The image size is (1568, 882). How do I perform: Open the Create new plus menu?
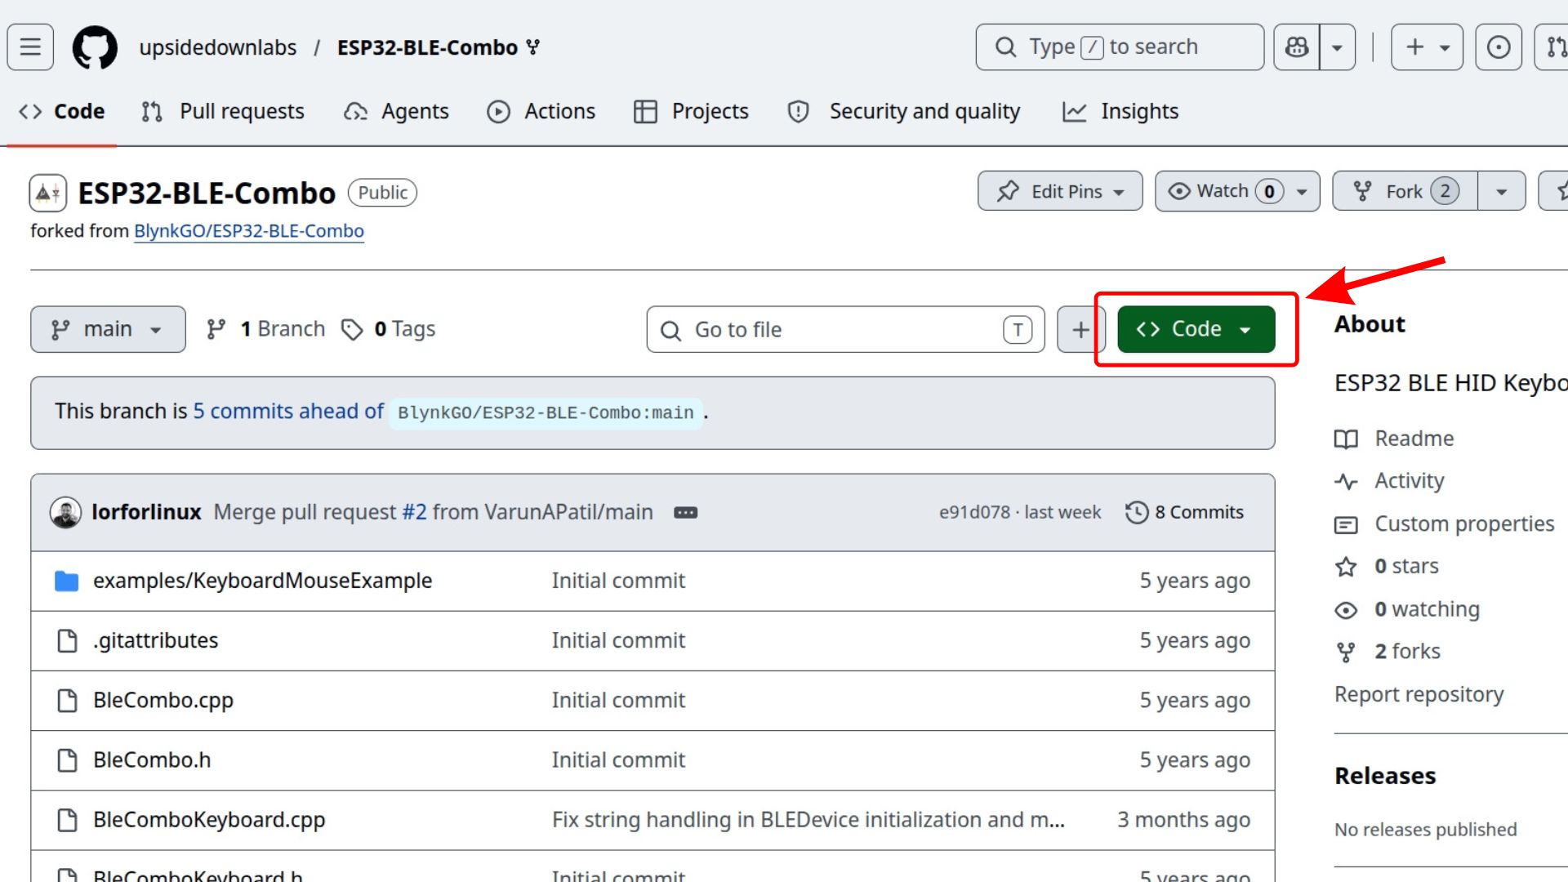(1427, 47)
